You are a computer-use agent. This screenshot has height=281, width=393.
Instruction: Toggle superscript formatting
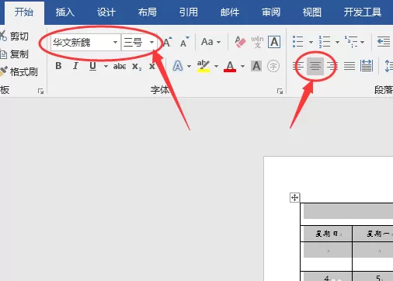pyautogui.click(x=152, y=66)
